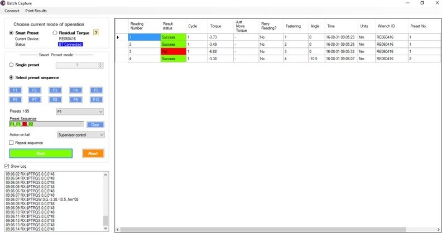Expand the Action on fail dropdown

click(81, 134)
